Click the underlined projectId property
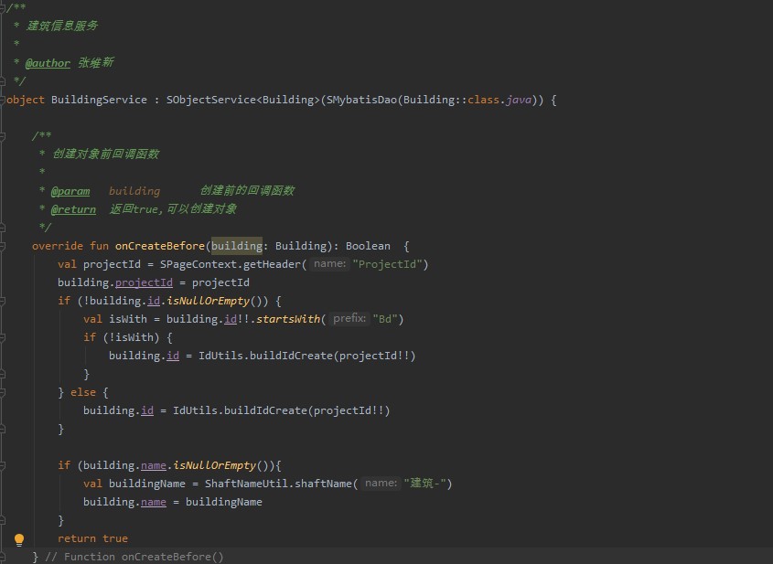This screenshot has width=773, height=564. click(144, 282)
